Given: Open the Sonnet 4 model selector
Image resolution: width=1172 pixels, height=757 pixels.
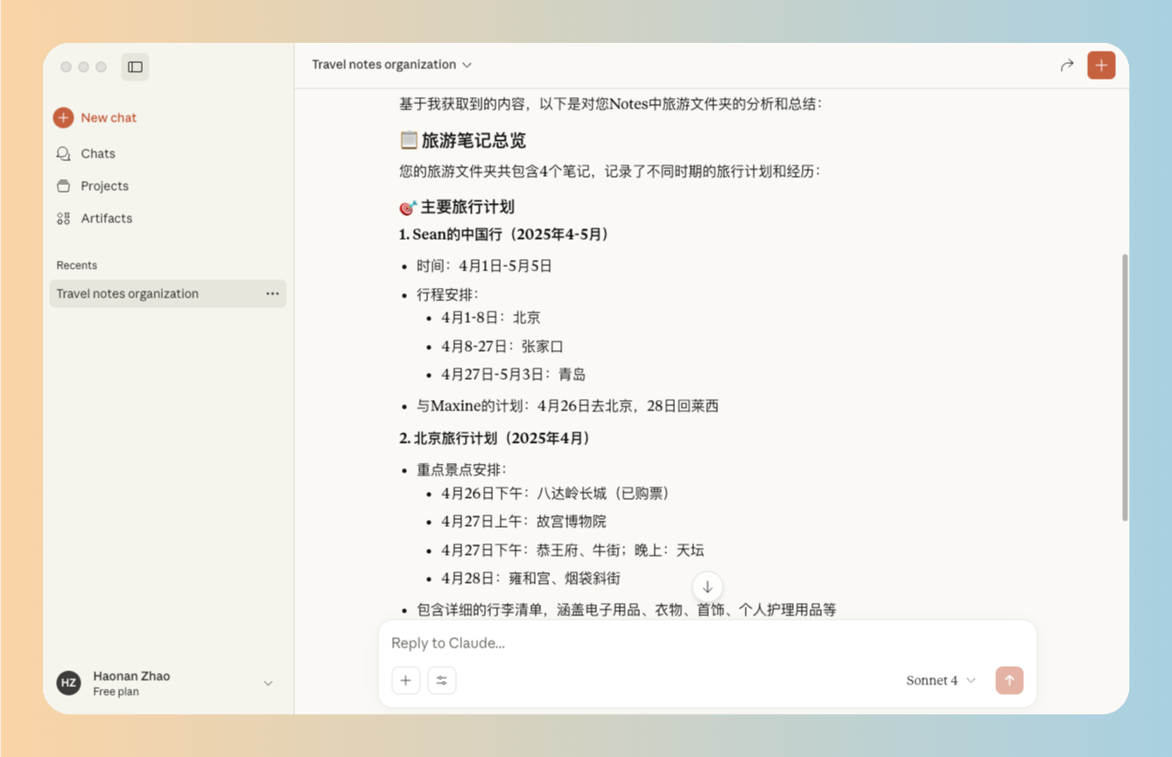Looking at the screenshot, I should click(x=940, y=680).
